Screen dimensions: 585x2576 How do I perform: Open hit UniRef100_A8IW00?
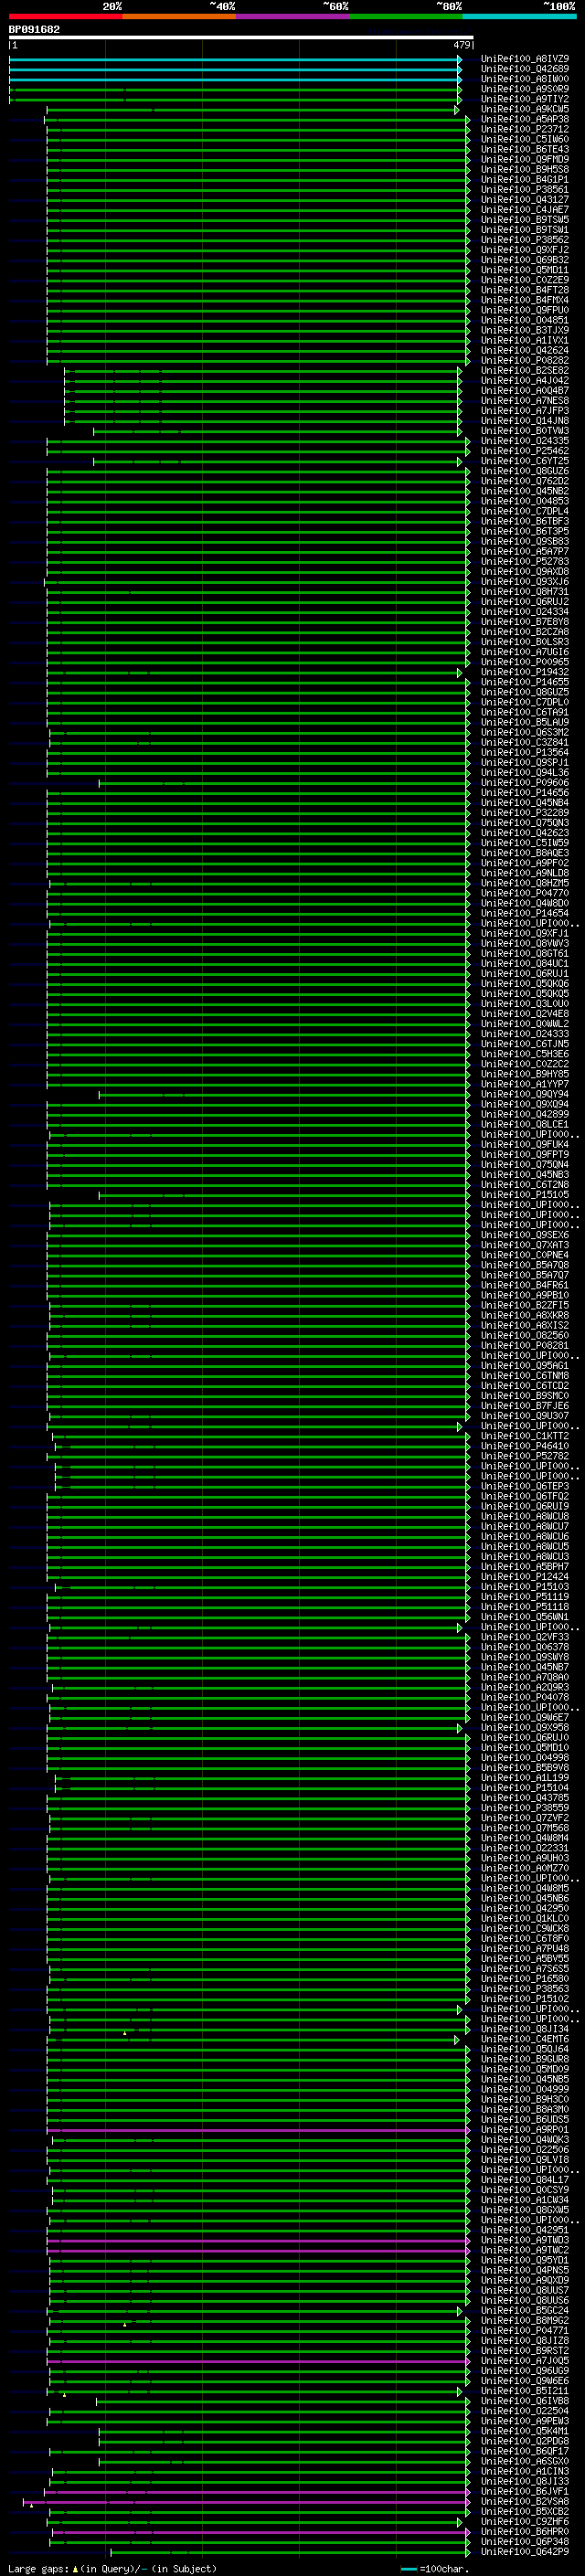point(525,79)
